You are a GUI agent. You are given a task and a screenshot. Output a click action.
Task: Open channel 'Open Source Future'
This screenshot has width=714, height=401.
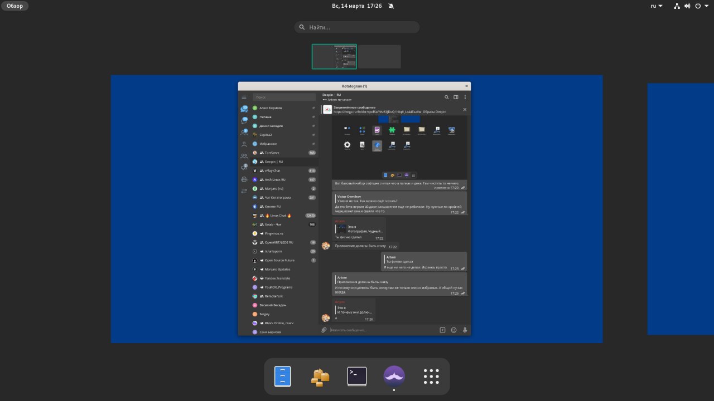pos(284,260)
